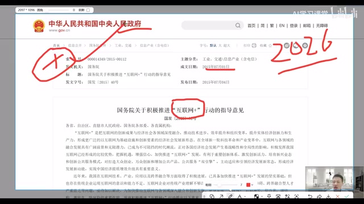
Task: Open the text tool options arrow
Action: (245, 197)
